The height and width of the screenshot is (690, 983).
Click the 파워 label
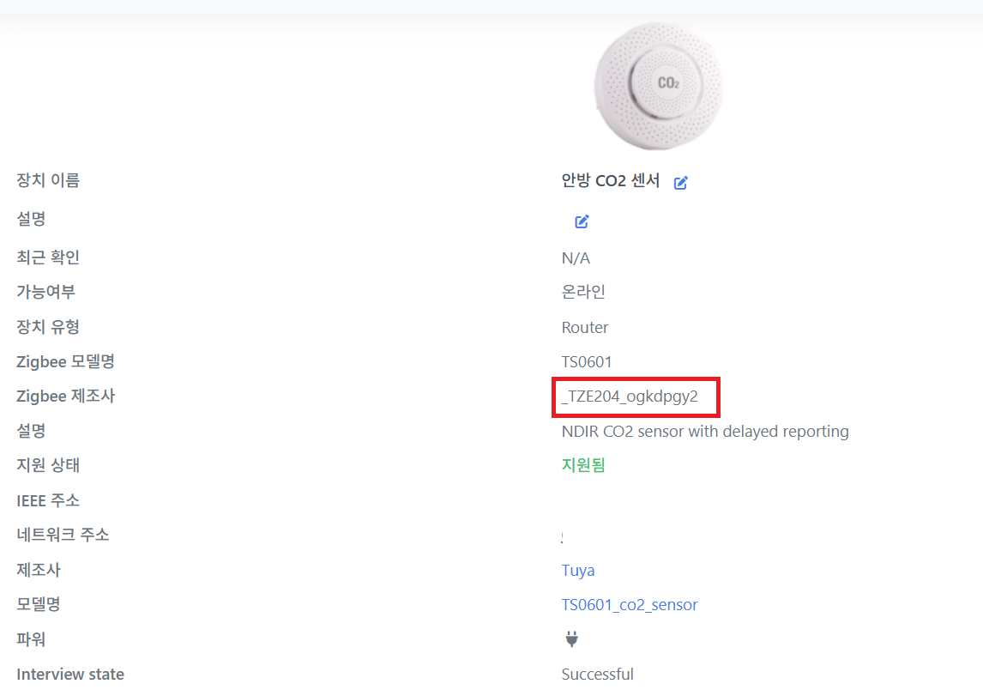tap(31, 639)
